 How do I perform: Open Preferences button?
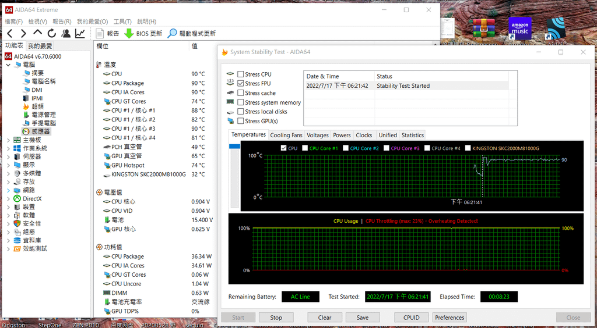[x=449, y=318]
